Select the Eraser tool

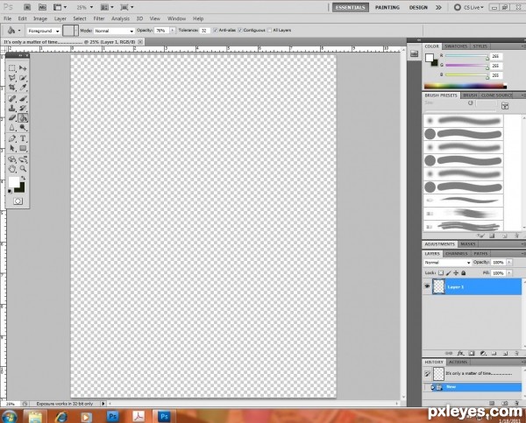[12, 117]
